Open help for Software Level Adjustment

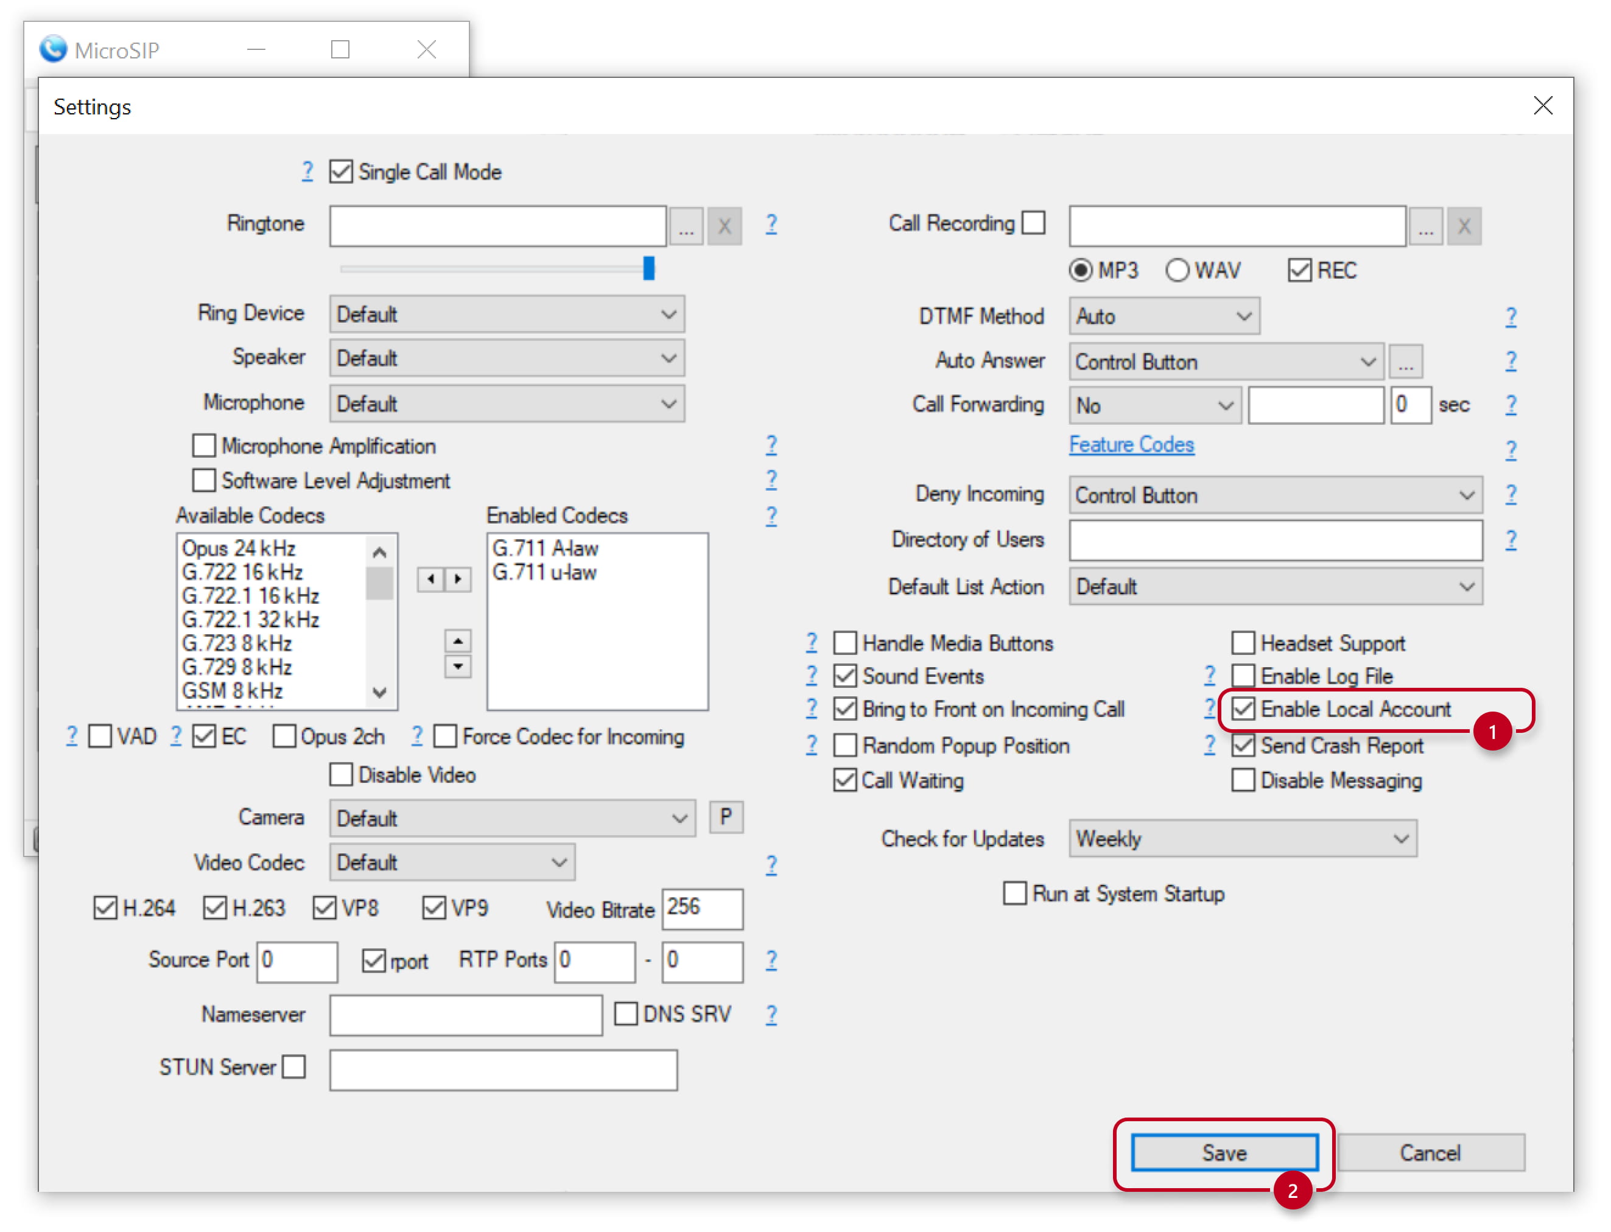coord(771,480)
